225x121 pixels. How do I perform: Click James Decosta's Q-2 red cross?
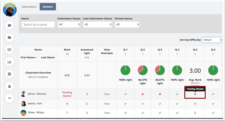(x=143, y=94)
